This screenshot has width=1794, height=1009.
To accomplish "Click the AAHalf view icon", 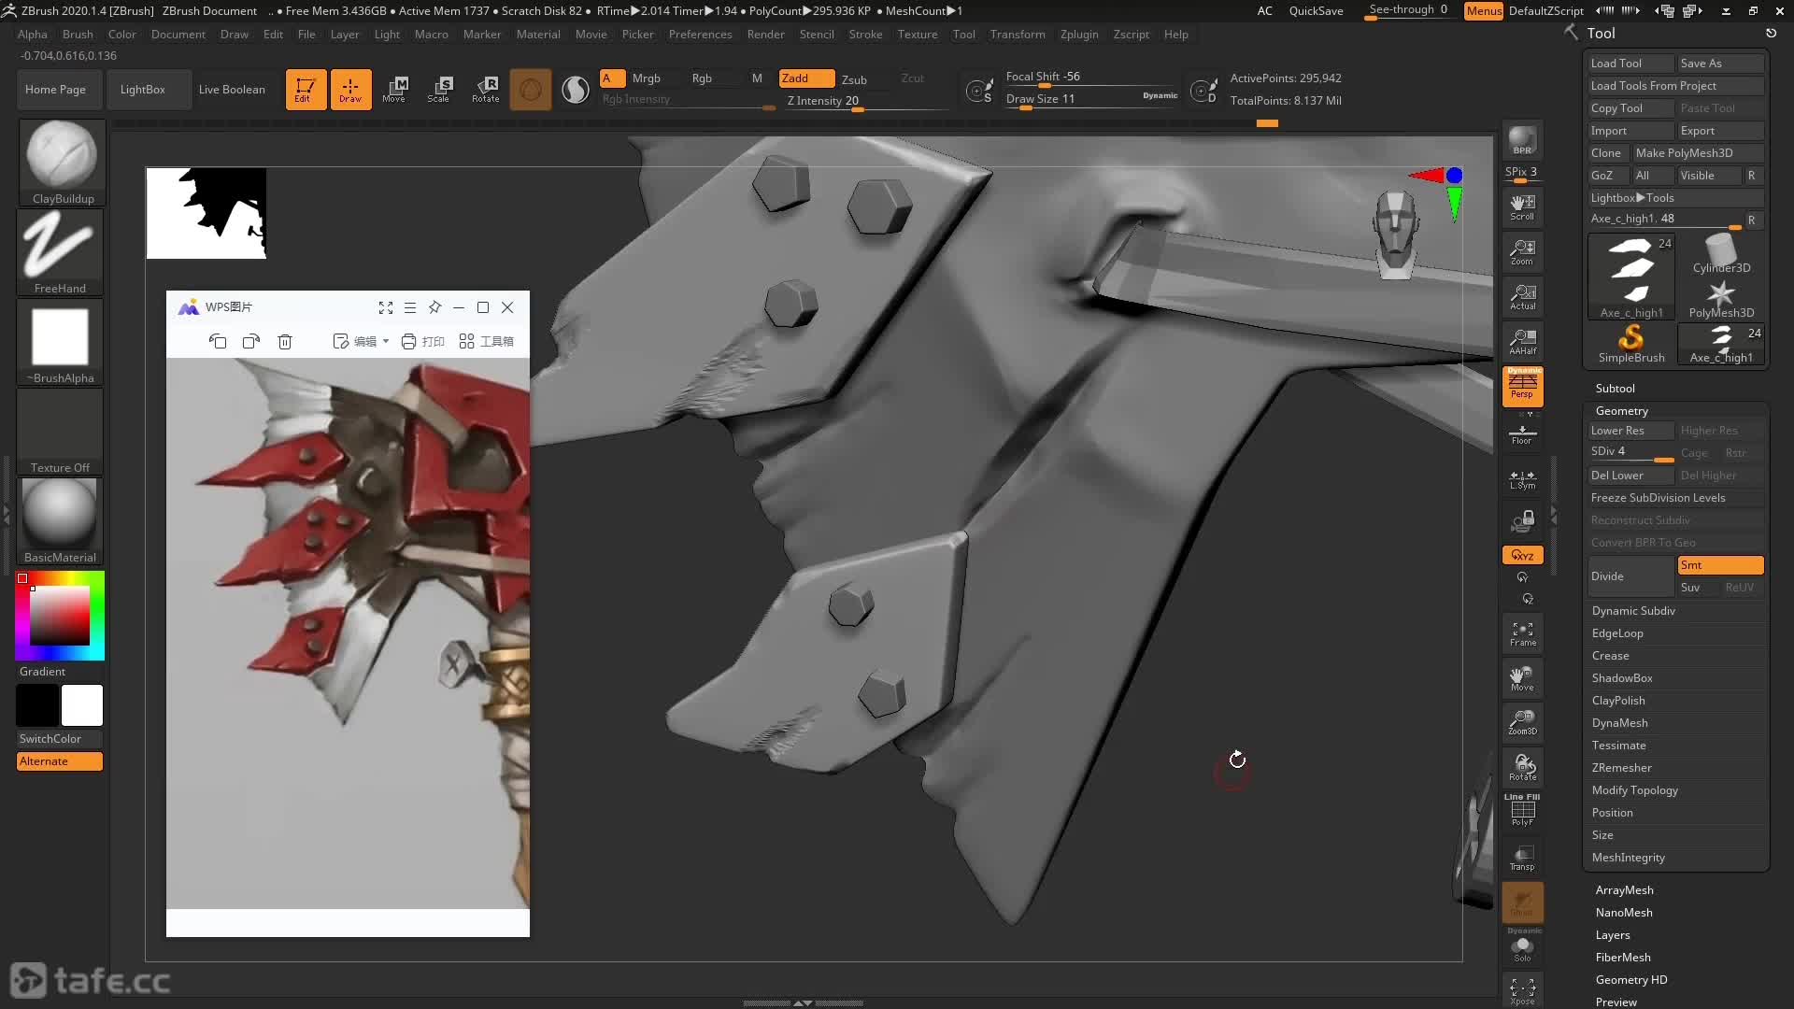I will pos(1522,342).
